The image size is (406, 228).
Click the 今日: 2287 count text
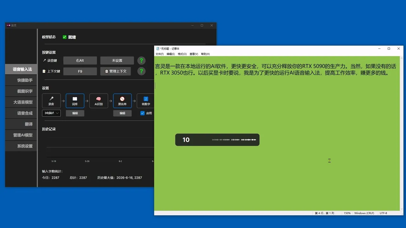point(51,178)
